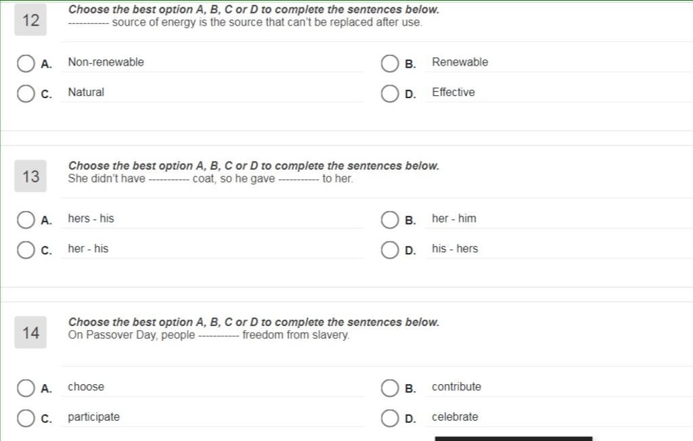The height and width of the screenshot is (441, 693).
Task: Click question number 14 badge
Action: pyautogui.click(x=30, y=333)
